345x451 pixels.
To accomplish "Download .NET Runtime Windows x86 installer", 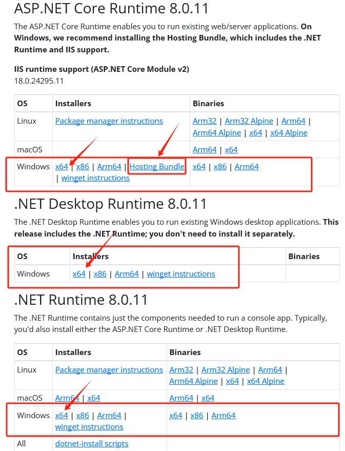I will tap(83, 416).
